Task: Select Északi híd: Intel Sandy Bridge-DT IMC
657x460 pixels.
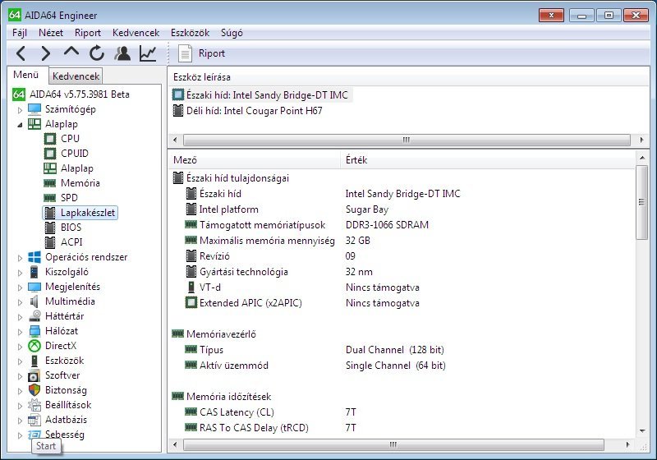Action: (x=261, y=95)
